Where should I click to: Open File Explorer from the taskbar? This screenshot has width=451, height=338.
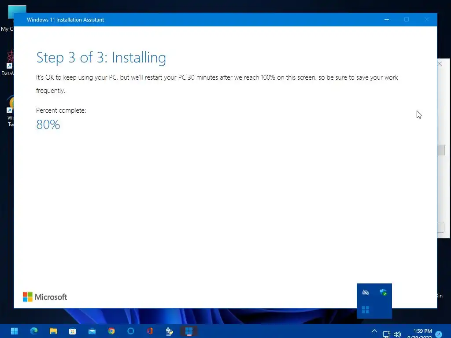[x=53, y=331]
